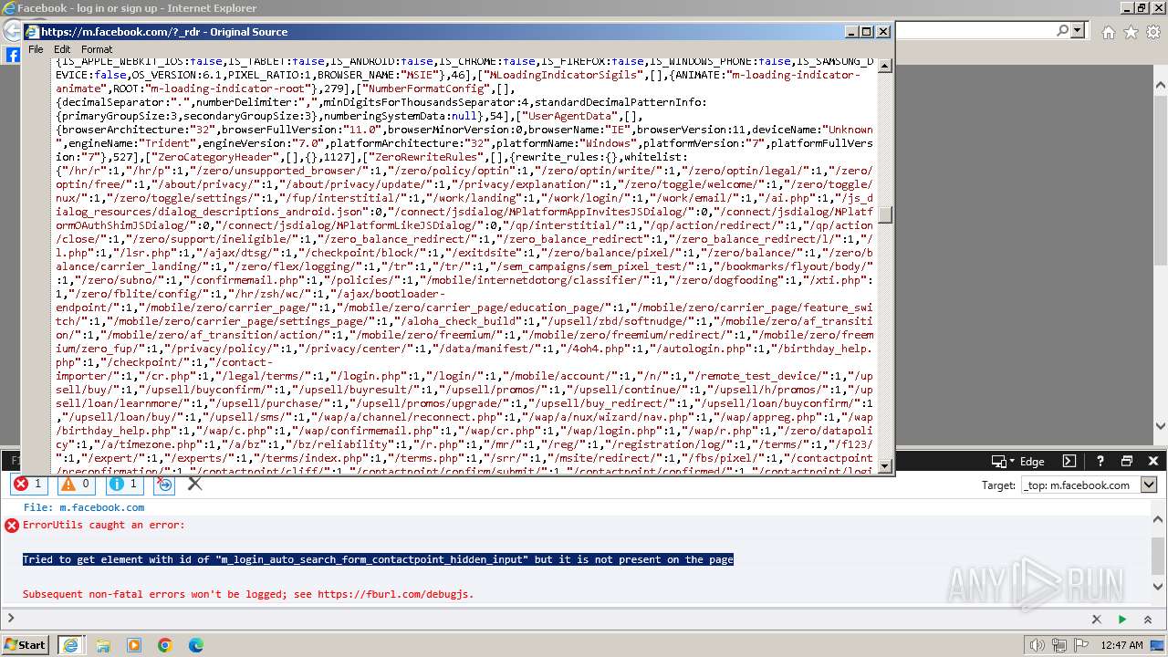The height and width of the screenshot is (657, 1168).
Task: Open IE Tools gear icon
Action: tap(1152, 32)
